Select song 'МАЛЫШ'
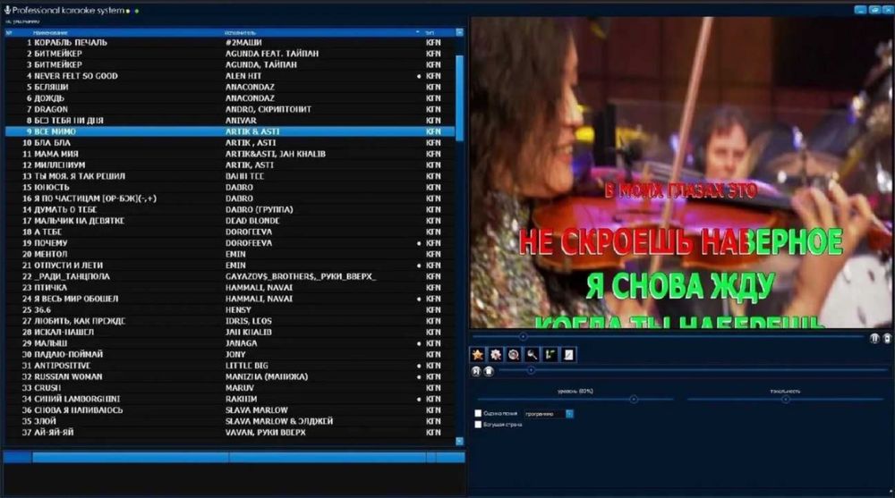This screenshot has height=498, width=895. [51, 343]
